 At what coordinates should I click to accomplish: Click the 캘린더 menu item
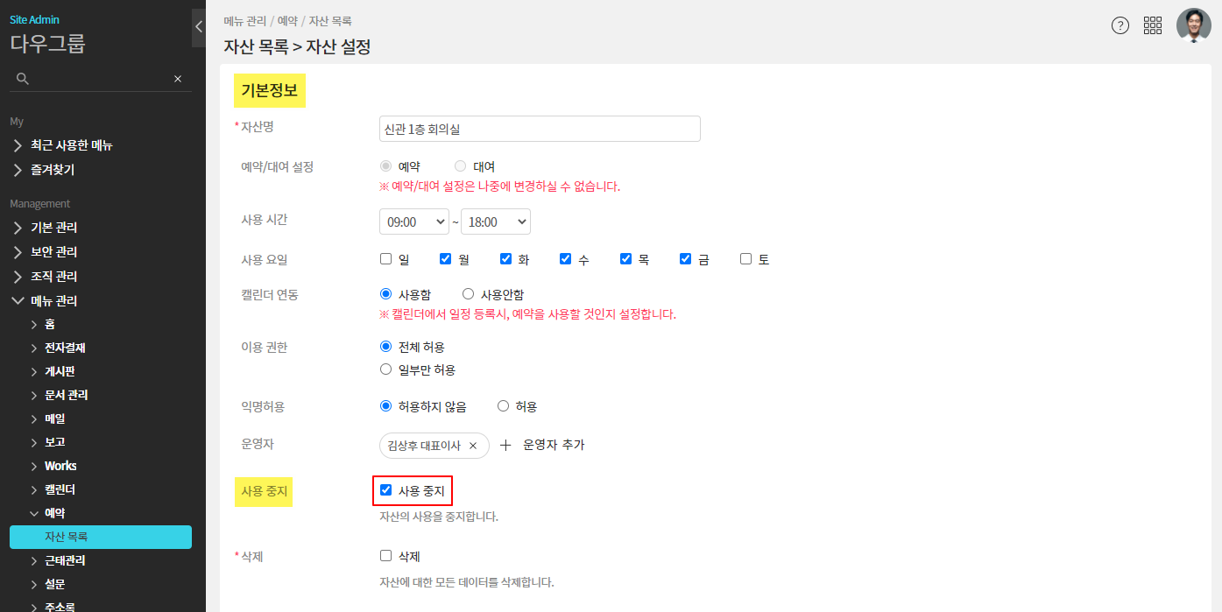pyautogui.click(x=60, y=489)
